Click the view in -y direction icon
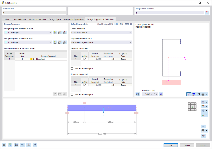The height and width of the screenshot is (149, 212). click(203, 106)
